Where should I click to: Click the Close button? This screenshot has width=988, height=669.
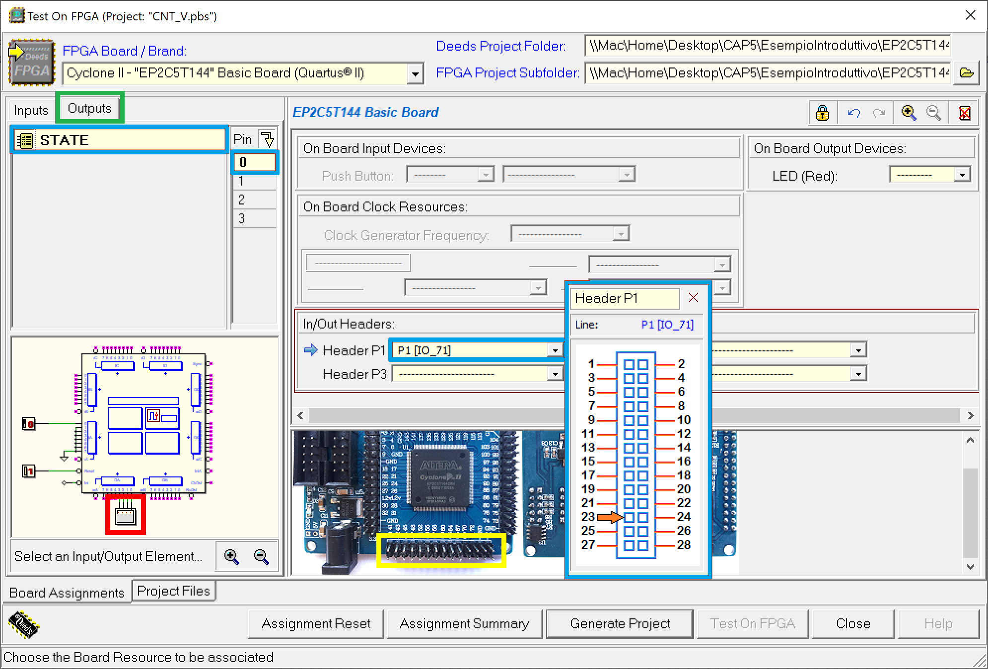853,624
